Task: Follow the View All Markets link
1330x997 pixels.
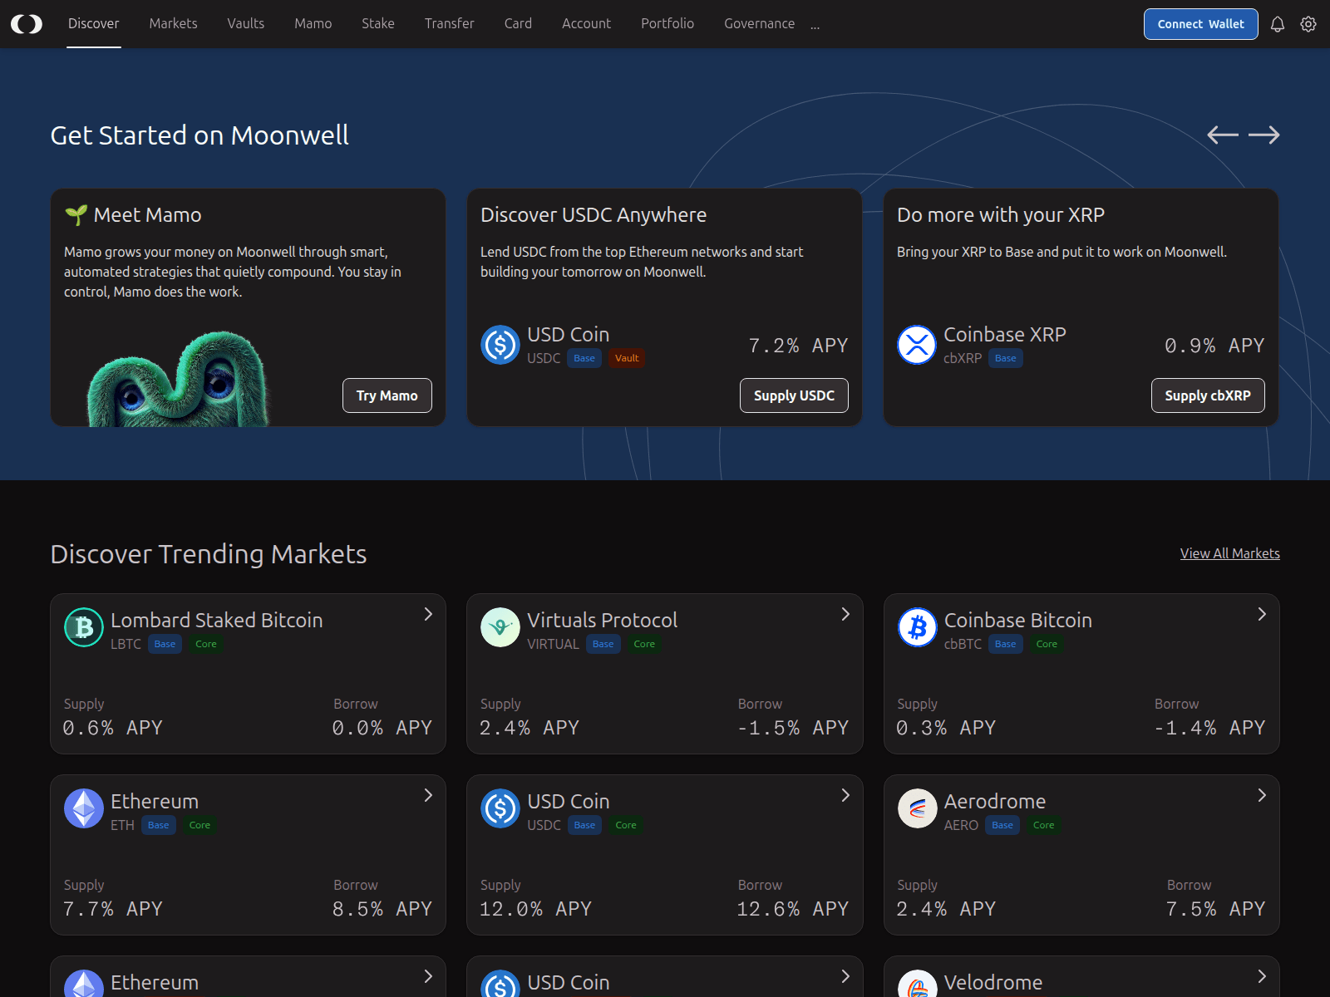Action: pyautogui.click(x=1229, y=553)
